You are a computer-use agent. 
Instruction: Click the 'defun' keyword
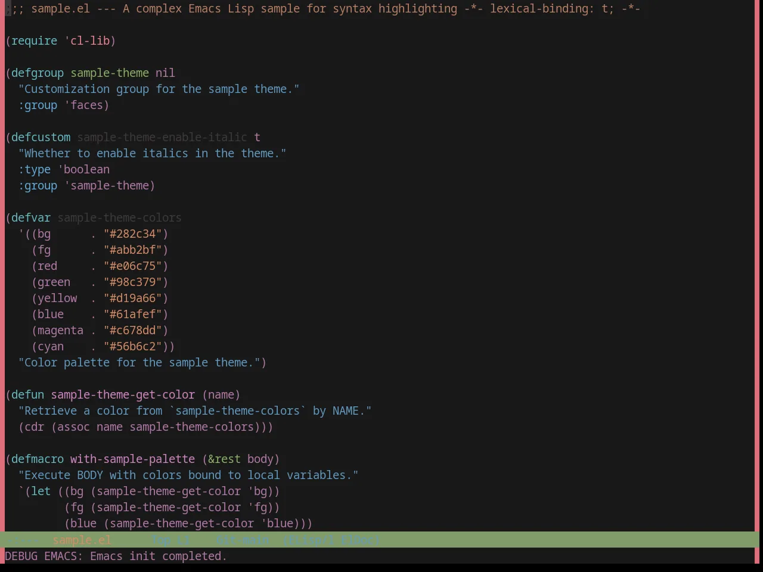pyautogui.click(x=28, y=394)
